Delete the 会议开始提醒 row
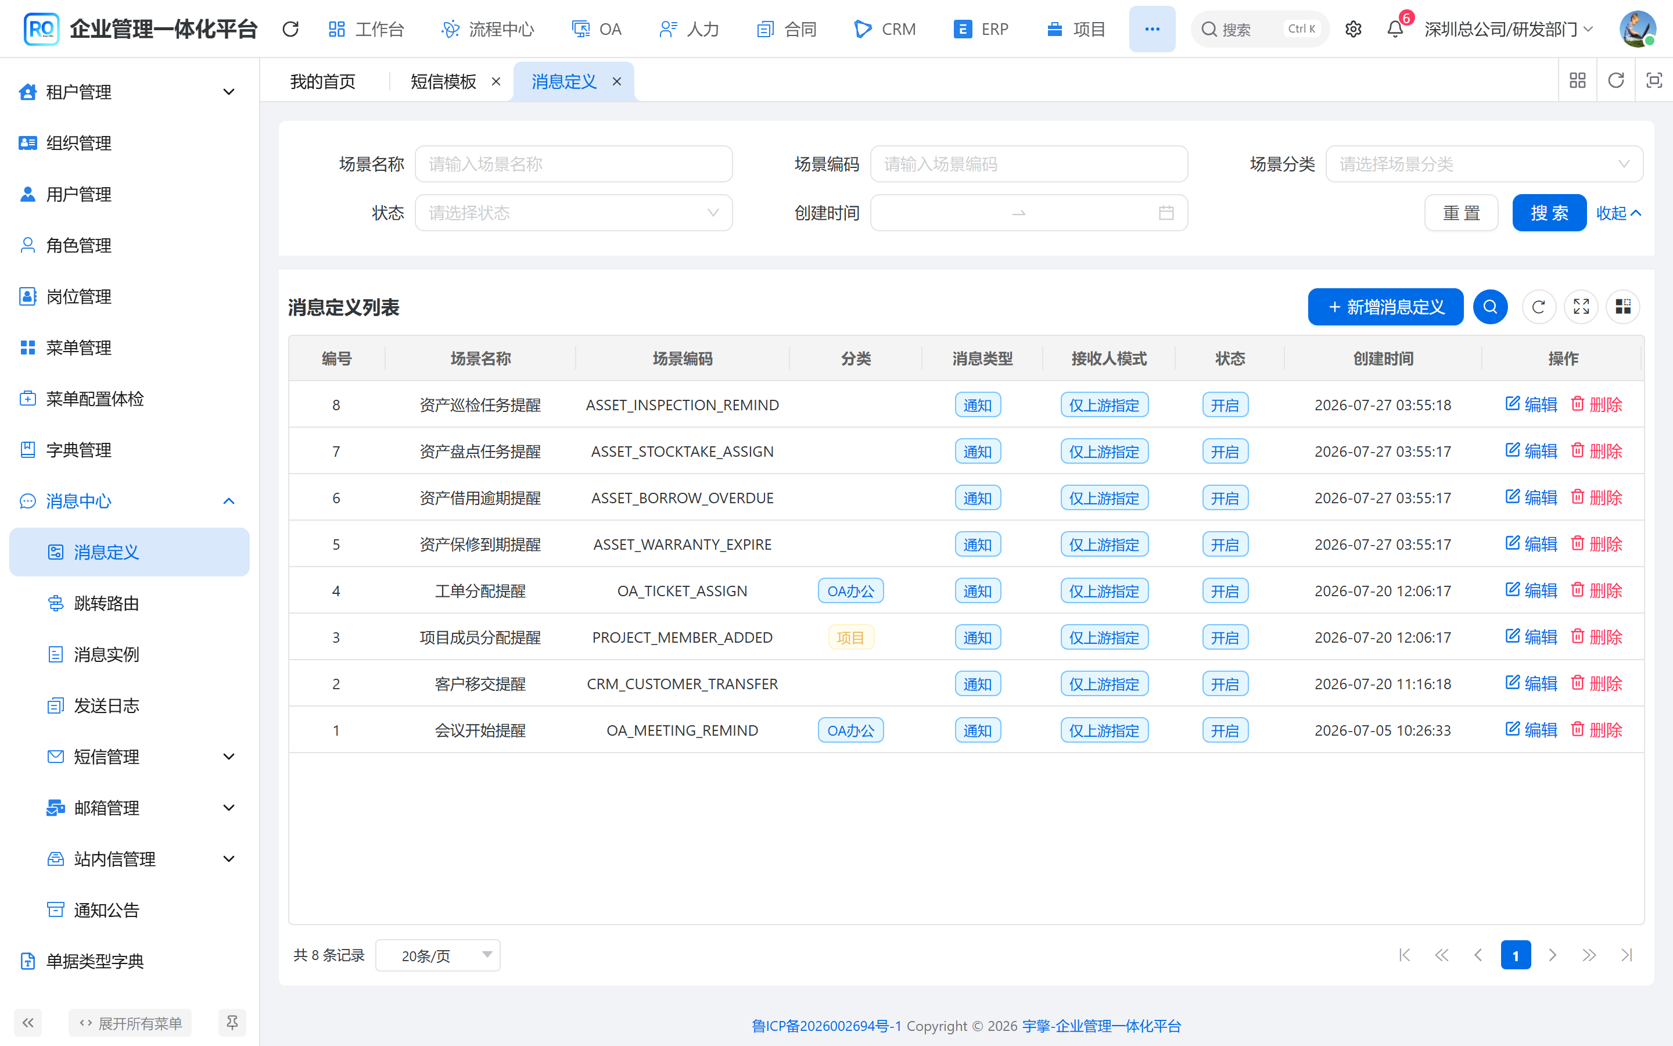The height and width of the screenshot is (1046, 1673). [x=1596, y=730]
